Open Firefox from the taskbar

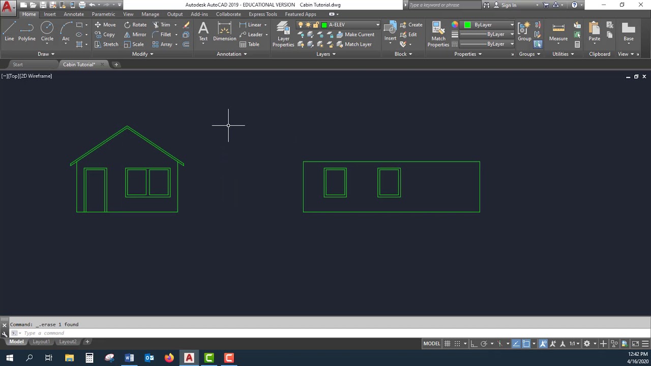coord(169,358)
